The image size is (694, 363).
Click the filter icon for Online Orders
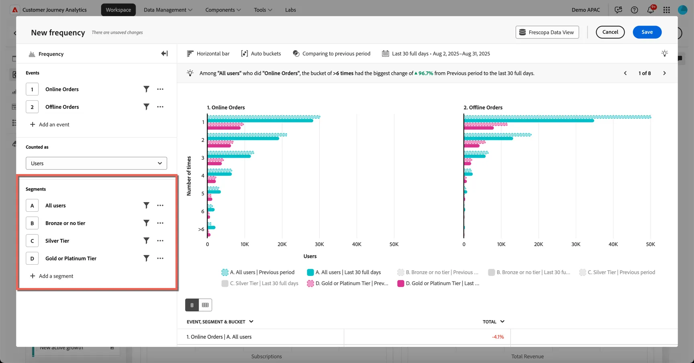pyautogui.click(x=146, y=89)
